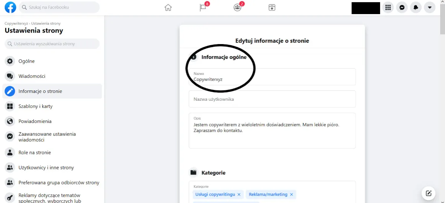Open Role na stronie settings
This screenshot has width=445, height=203.
[x=35, y=153]
